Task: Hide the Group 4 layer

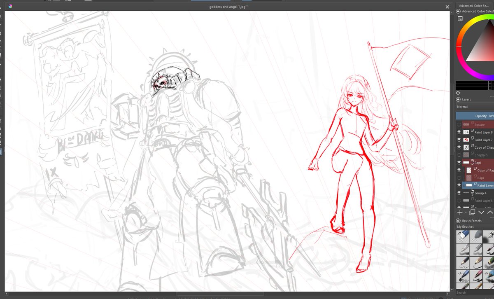Action: coord(459,193)
